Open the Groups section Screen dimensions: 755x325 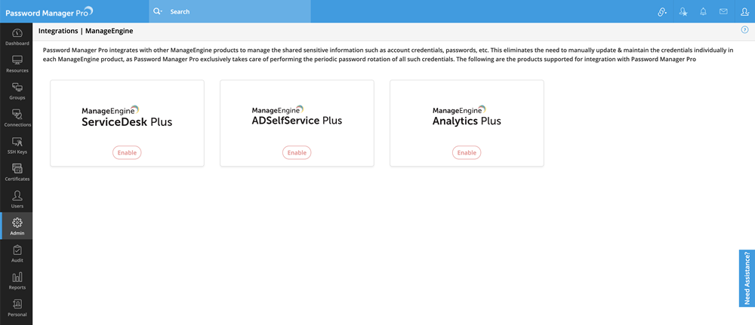[x=17, y=91]
